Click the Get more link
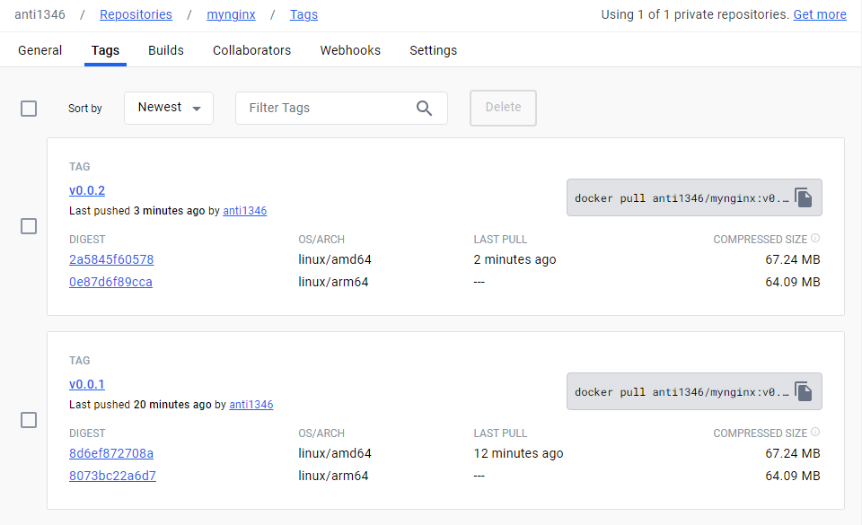Image resolution: width=862 pixels, height=525 pixels. [x=820, y=15]
